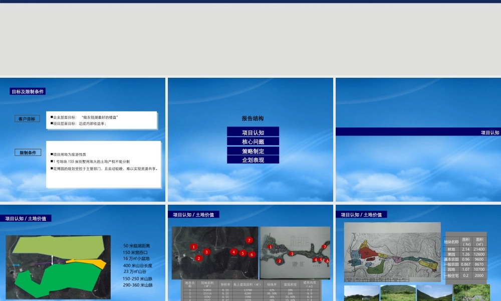The width and height of the screenshot is (501, 301).
Task: Click red marker 4 on the dark satellite map
Action: tap(233, 252)
